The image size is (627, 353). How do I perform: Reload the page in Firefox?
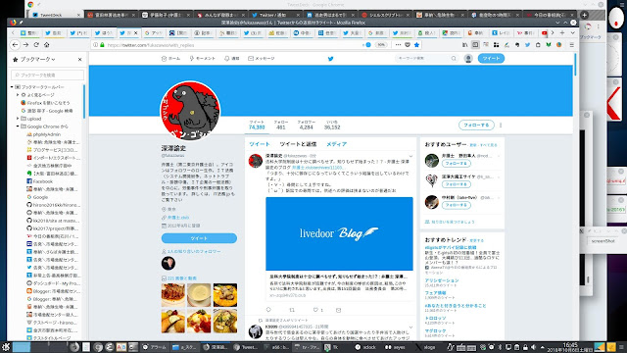pos(36,45)
